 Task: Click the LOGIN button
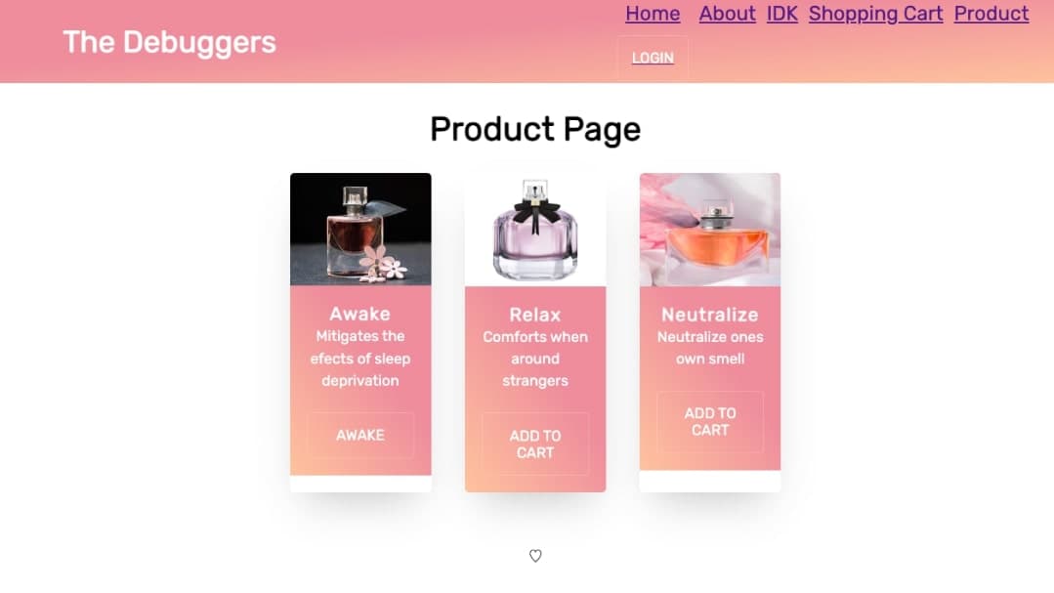(653, 58)
